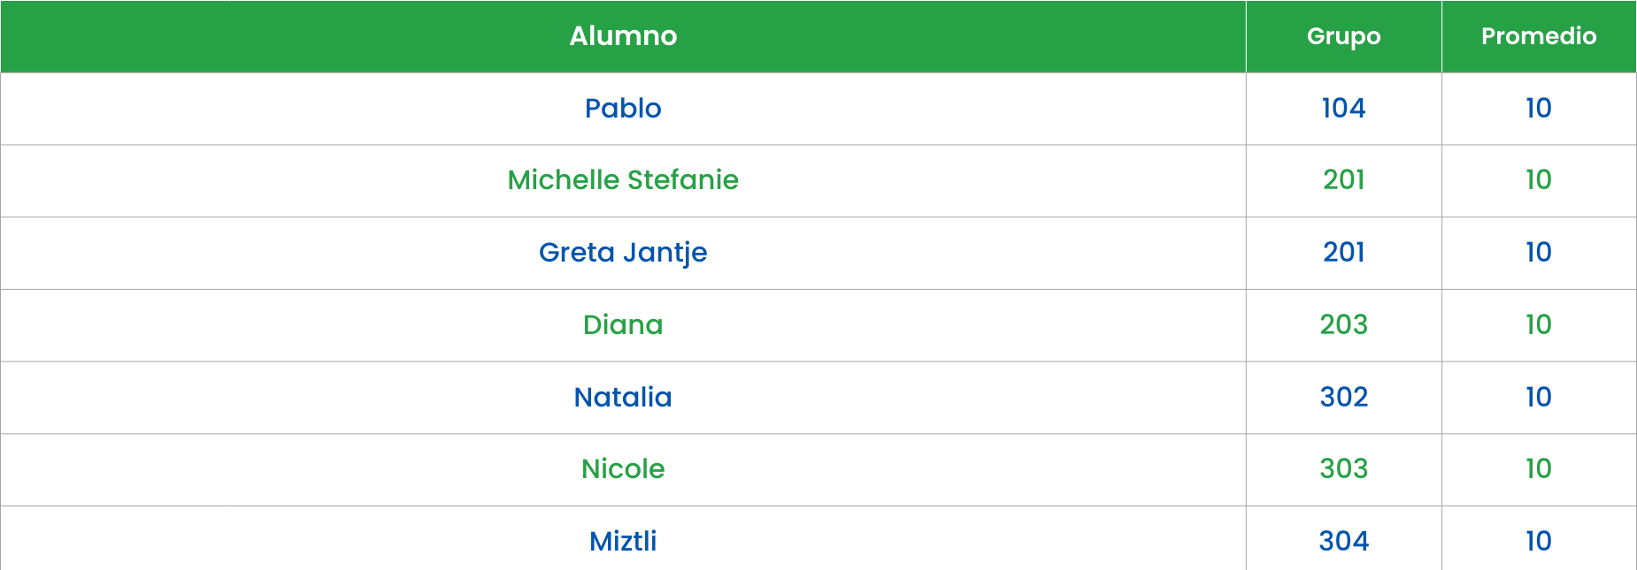
Task: Click the Grupo column header
Action: click(x=1343, y=36)
